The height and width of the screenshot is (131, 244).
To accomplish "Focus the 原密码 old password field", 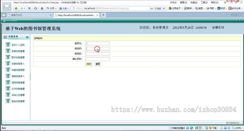I will (98, 49).
